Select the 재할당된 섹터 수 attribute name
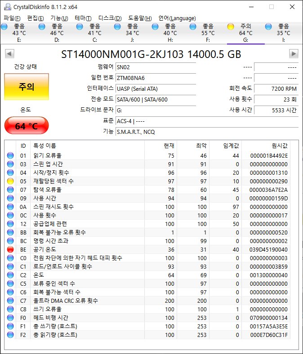The height and width of the screenshot is (354, 303). (x=53, y=181)
